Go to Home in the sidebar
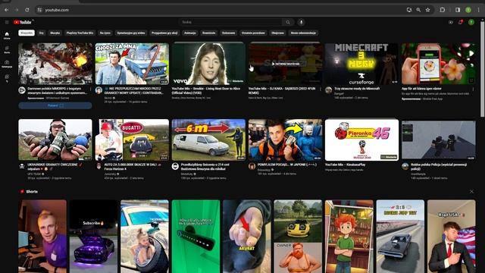Image resolution: width=485 pixels, height=273 pixels. click(7, 36)
